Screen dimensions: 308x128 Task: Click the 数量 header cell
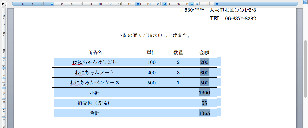(x=178, y=53)
